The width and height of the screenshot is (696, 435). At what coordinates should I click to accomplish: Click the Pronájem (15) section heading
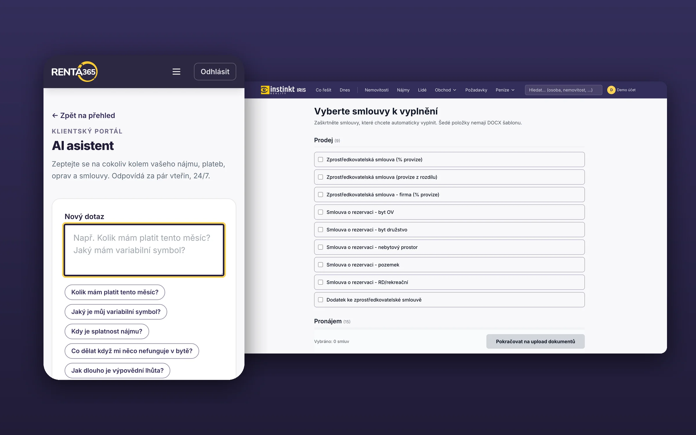(332, 321)
